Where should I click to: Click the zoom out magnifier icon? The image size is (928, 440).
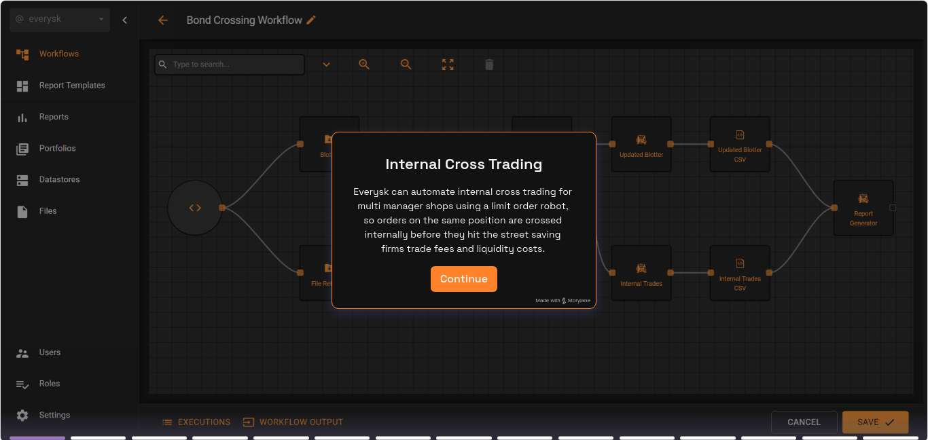pyautogui.click(x=406, y=64)
